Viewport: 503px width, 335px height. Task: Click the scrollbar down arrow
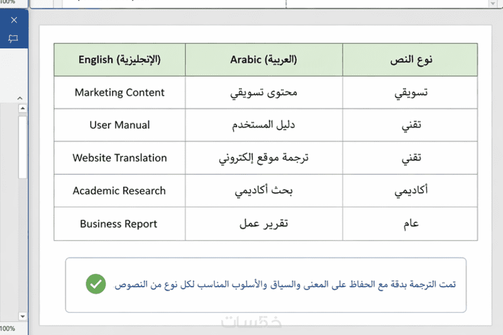click(x=23, y=316)
